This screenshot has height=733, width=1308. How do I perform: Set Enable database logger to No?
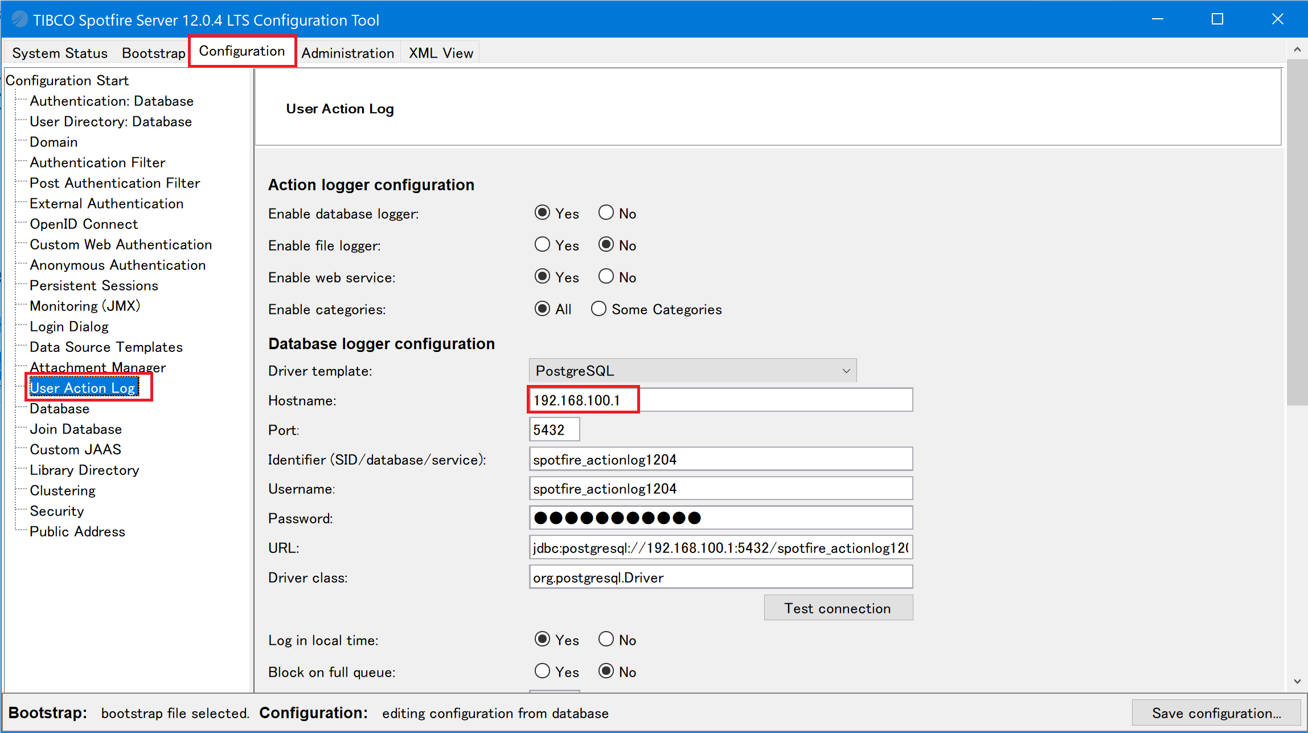click(606, 213)
